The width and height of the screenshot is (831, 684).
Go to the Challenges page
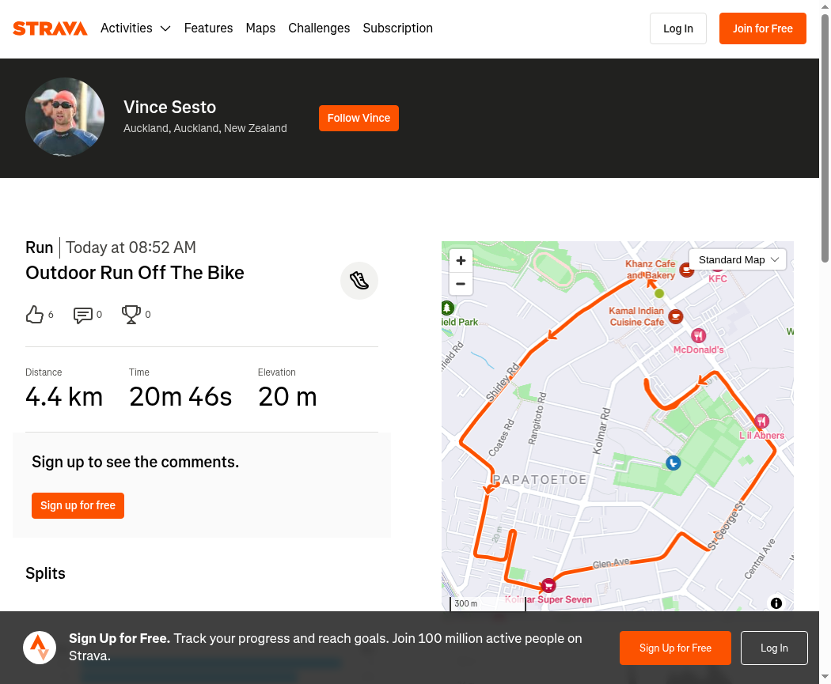(319, 28)
